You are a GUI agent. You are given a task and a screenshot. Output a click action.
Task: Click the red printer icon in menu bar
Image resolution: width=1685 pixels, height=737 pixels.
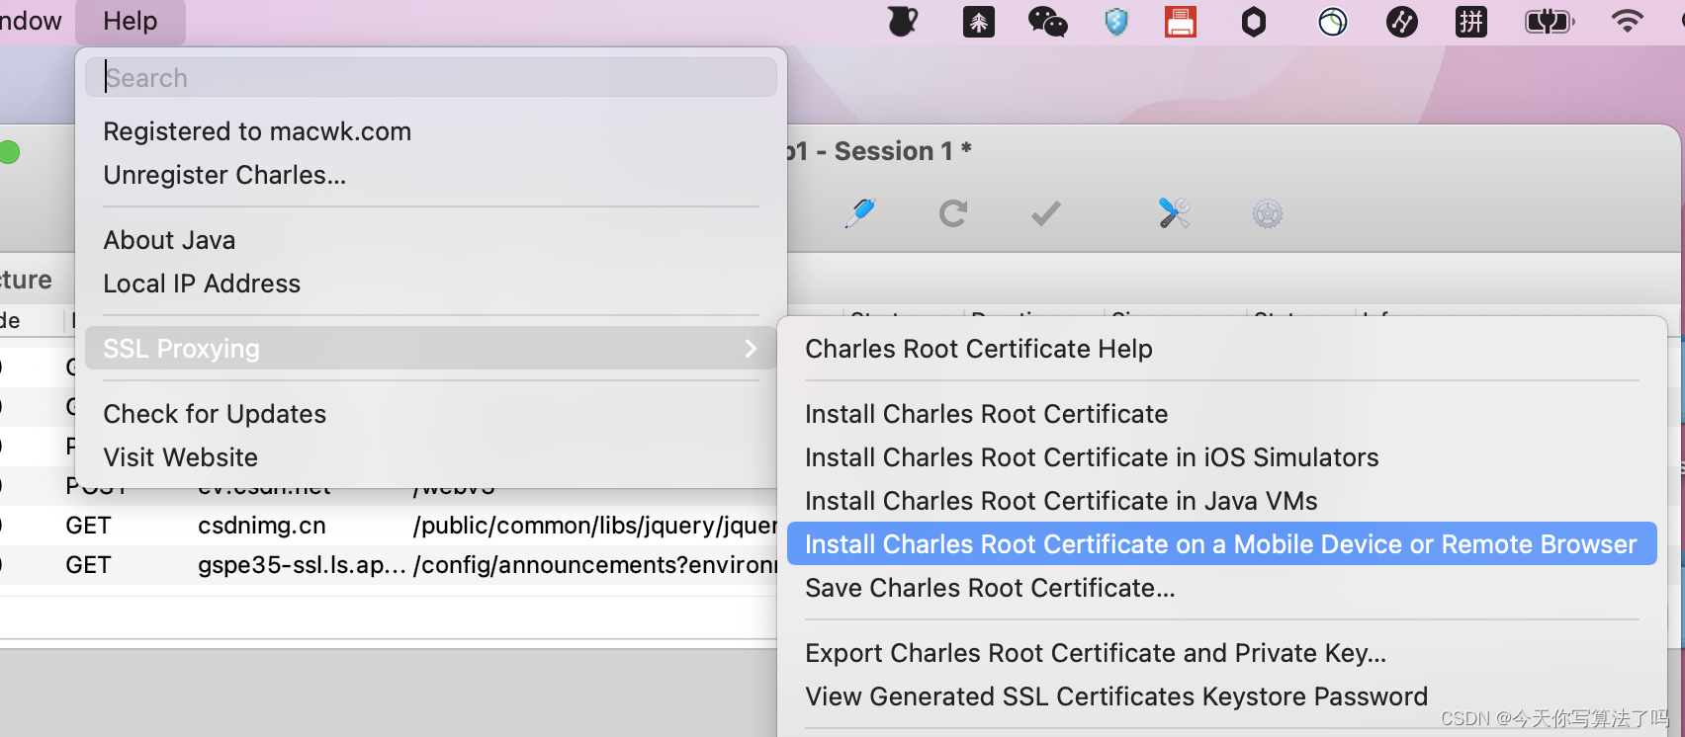point(1181,22)
